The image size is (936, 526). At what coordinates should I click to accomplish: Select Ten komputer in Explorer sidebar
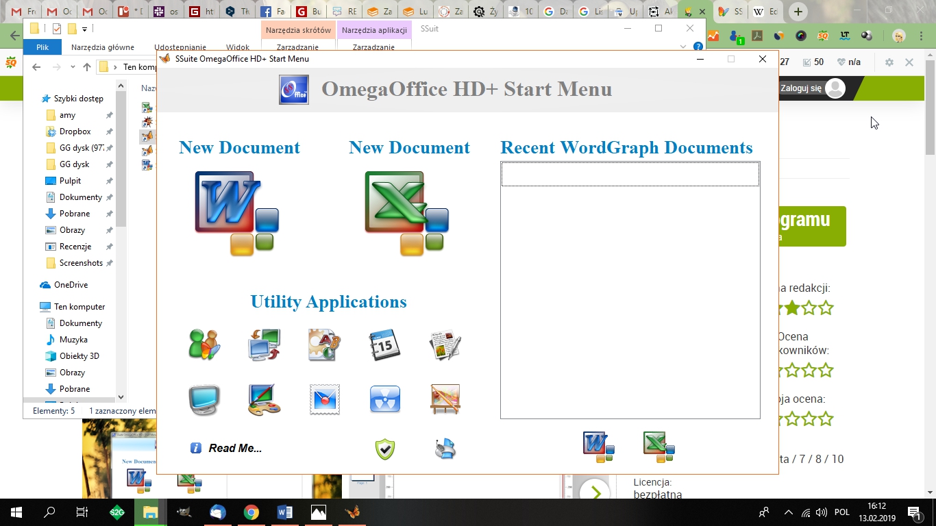(72, 307)
